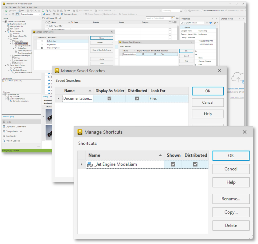Open the Tools menu
This screenshot has width=258, height=244.
coord(23,7)
